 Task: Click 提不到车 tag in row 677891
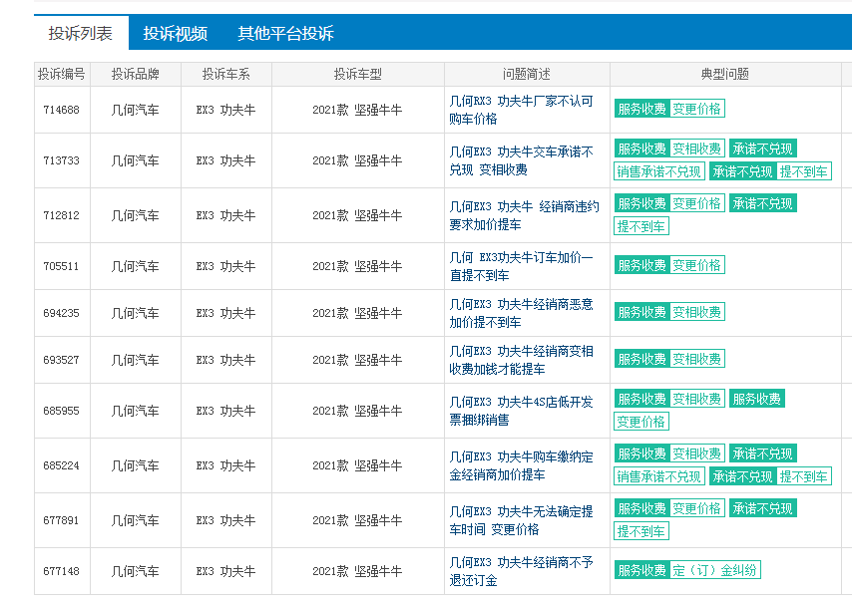[641, 531]
